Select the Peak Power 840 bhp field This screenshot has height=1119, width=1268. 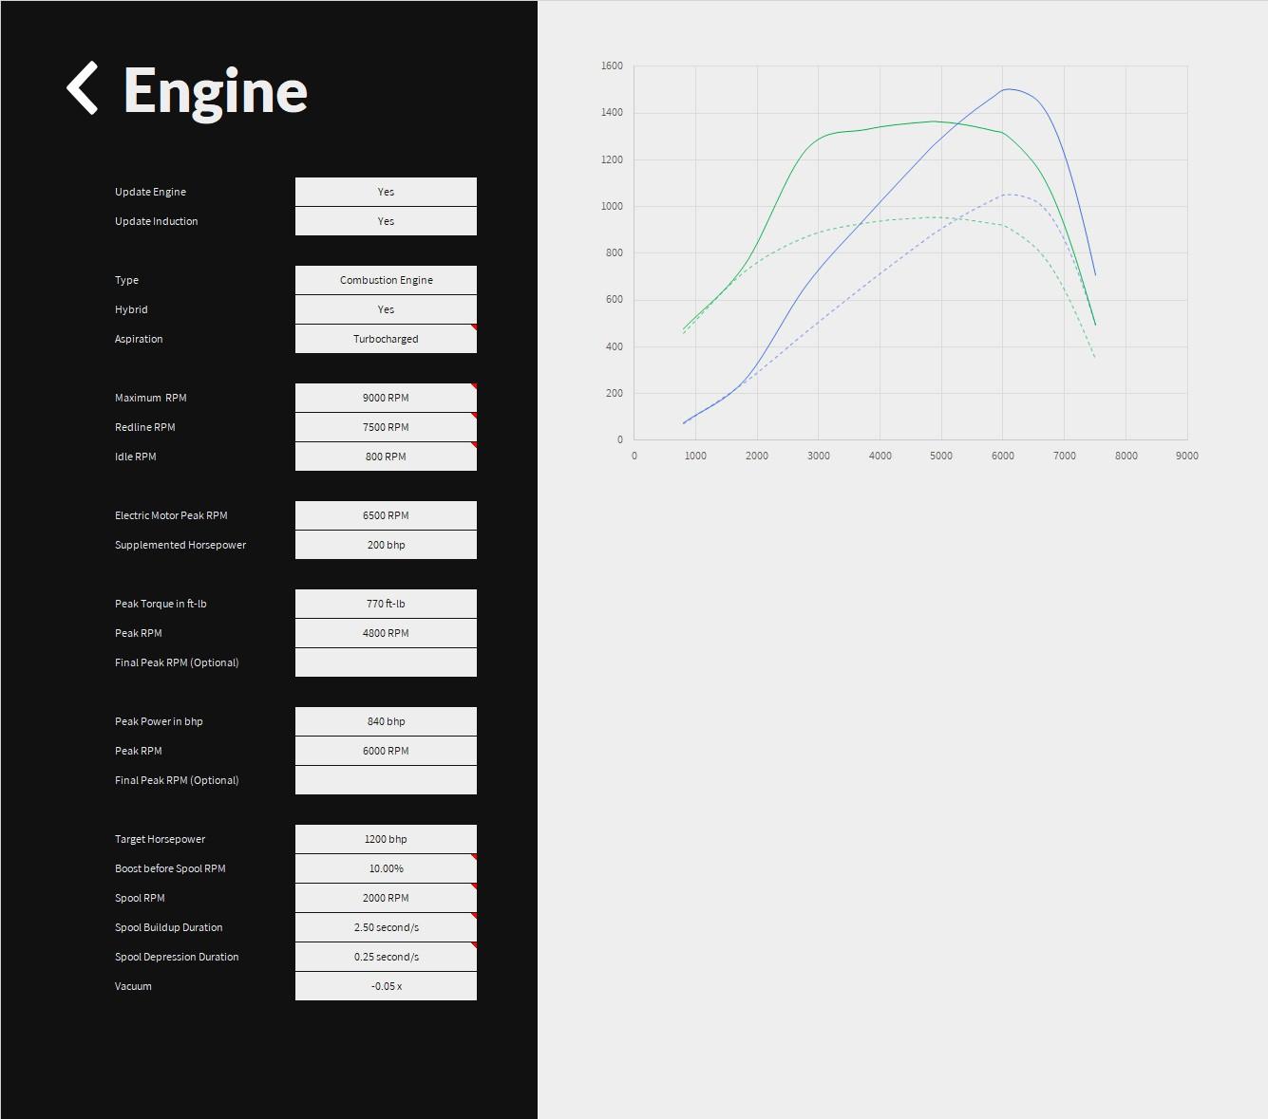(386, 721)
